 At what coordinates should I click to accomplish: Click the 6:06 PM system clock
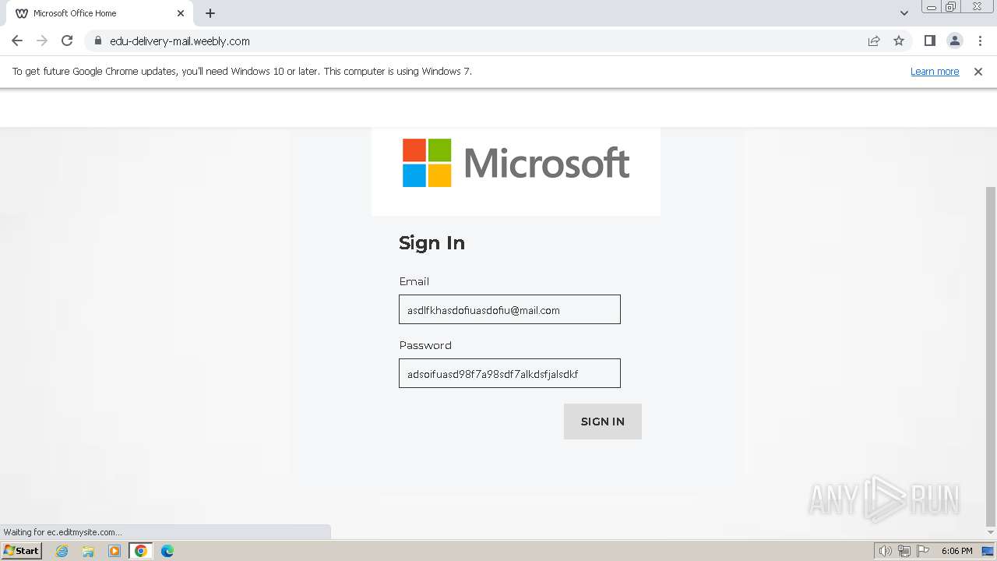956,551
